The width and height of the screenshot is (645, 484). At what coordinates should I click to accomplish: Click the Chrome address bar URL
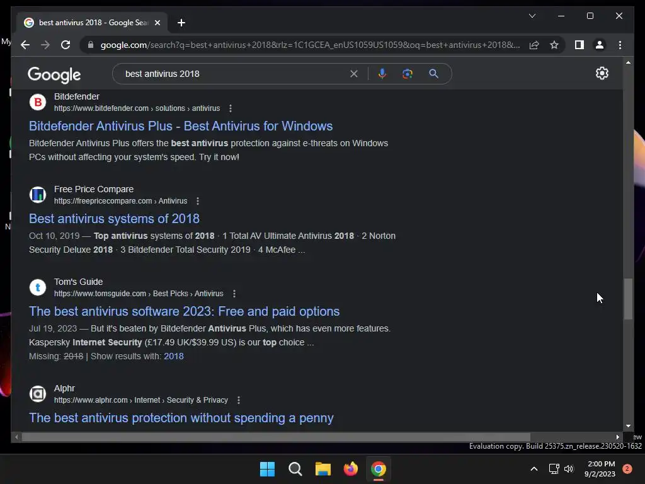pyautogui.click(x=310, y=45)
